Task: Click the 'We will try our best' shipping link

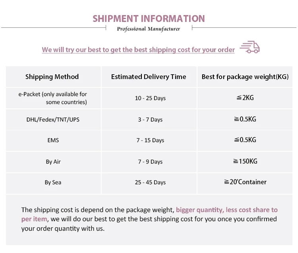Action: click(138, 50)
